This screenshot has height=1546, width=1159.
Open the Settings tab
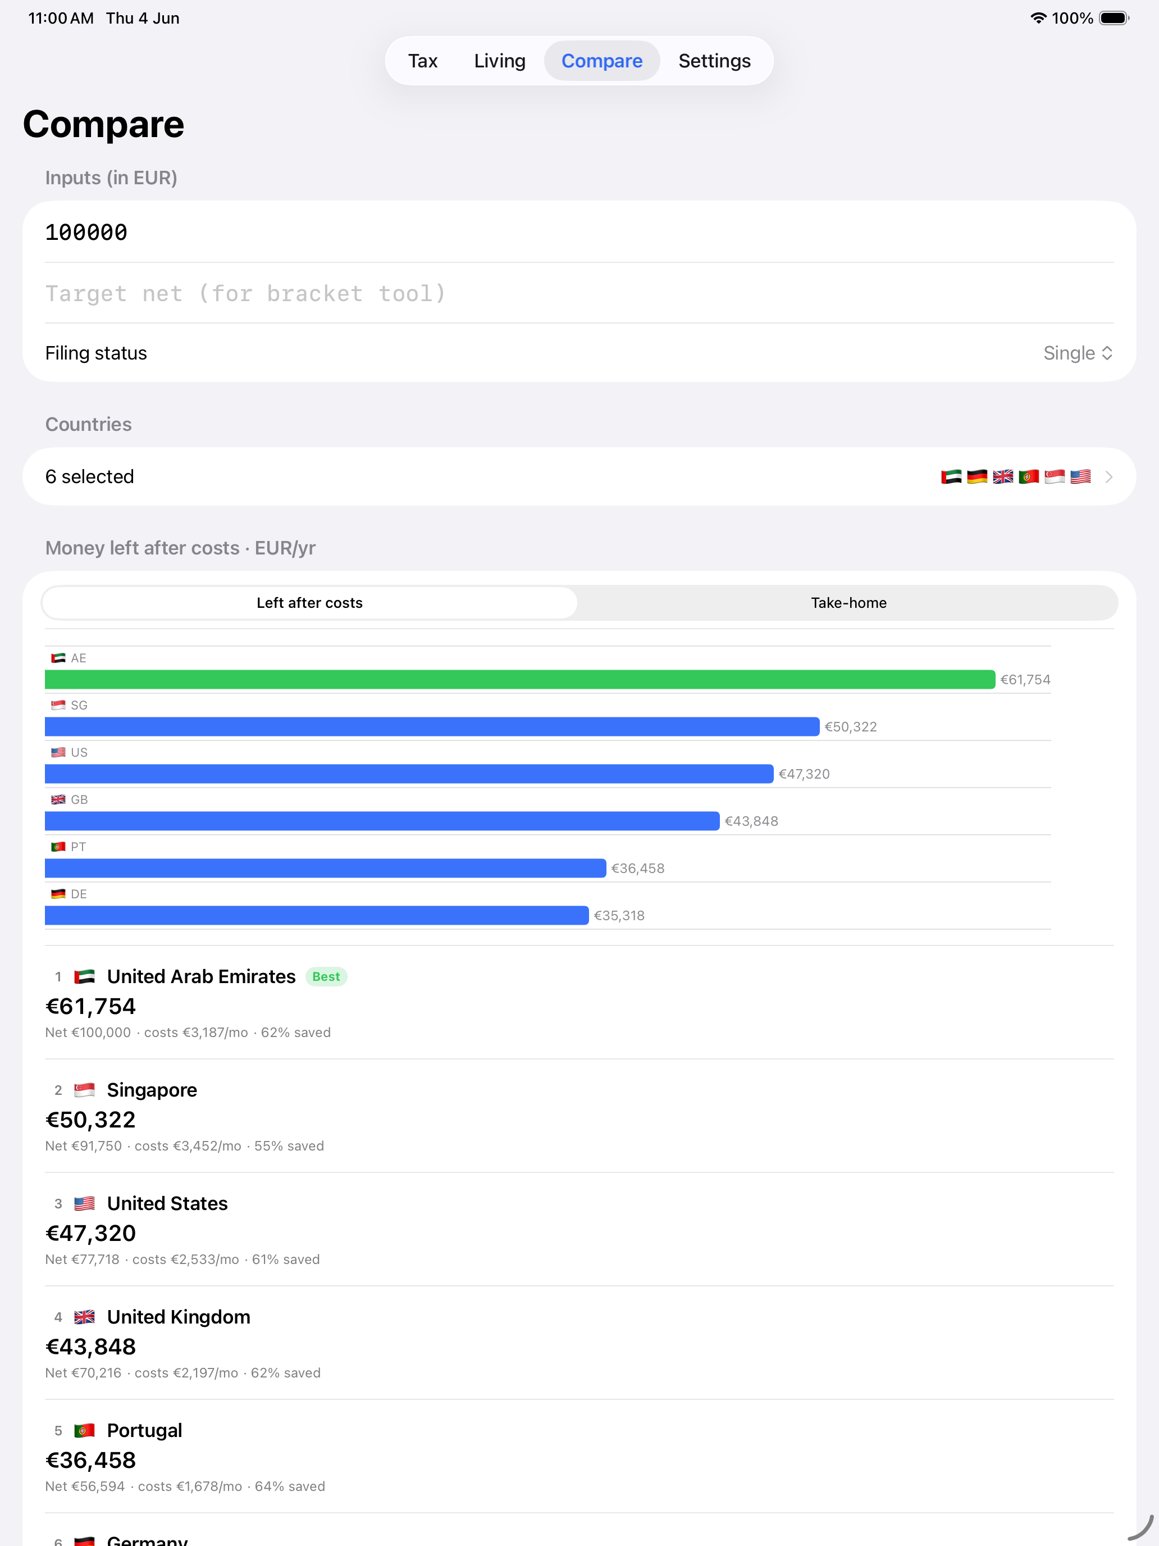pyautogui.click(x=714, y=61)
